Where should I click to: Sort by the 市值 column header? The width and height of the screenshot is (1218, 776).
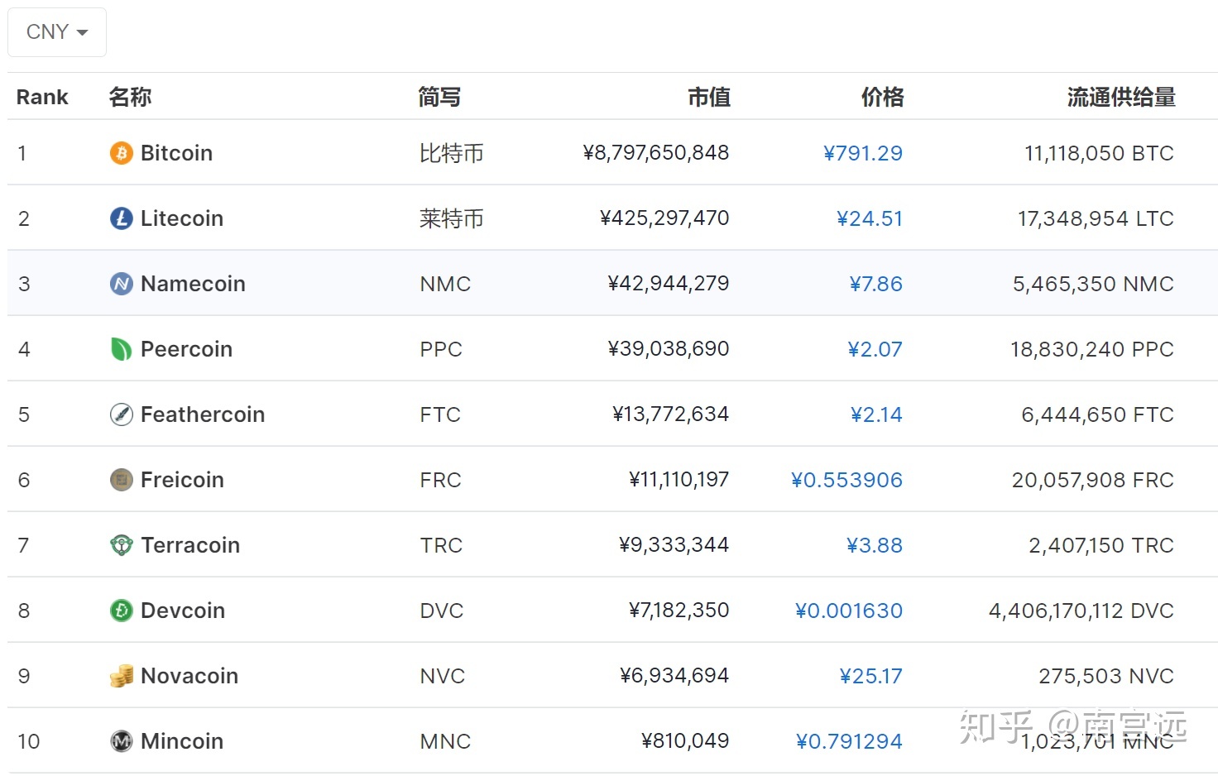pyautogui.click(x=709, y=97)
